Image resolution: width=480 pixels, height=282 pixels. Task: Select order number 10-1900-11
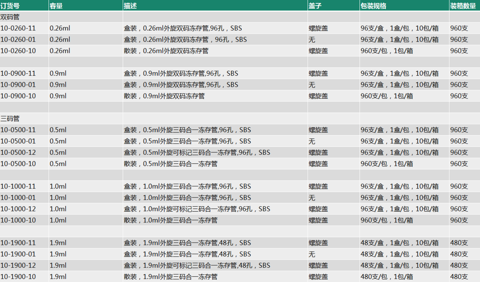point(18,243)
